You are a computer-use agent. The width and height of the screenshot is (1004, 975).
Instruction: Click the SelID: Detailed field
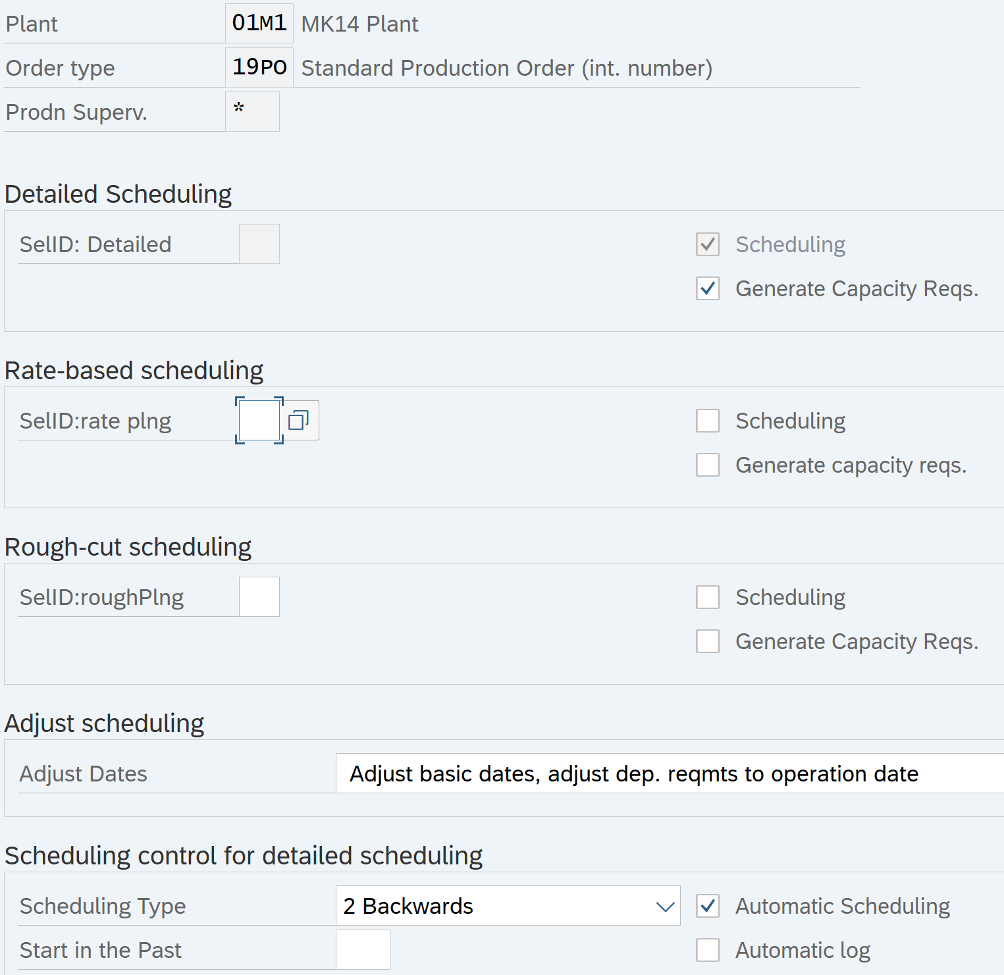(259, 244)
